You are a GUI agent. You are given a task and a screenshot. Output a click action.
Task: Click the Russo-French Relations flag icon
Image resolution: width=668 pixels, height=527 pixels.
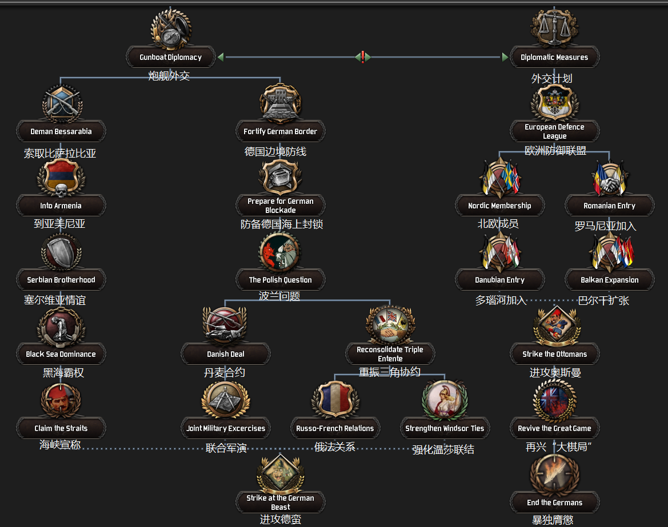(x=335, y=400)
